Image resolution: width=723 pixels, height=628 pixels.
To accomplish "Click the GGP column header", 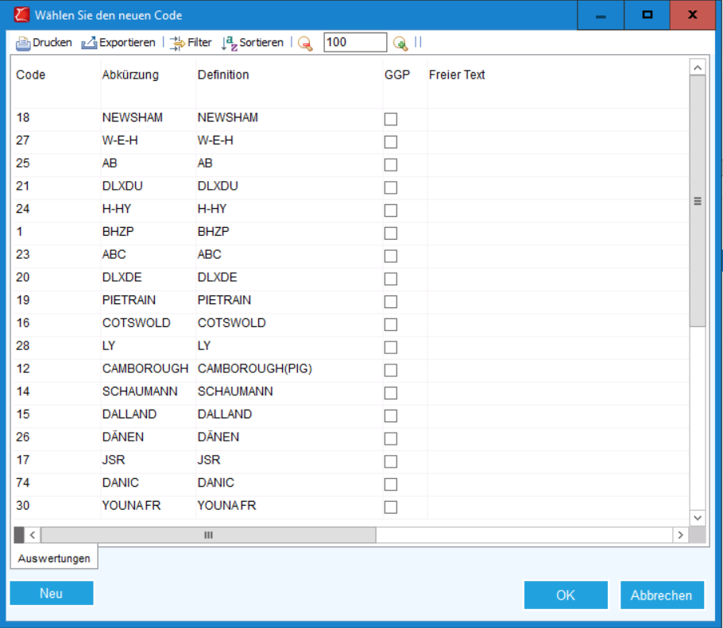I will click(397, 75).
